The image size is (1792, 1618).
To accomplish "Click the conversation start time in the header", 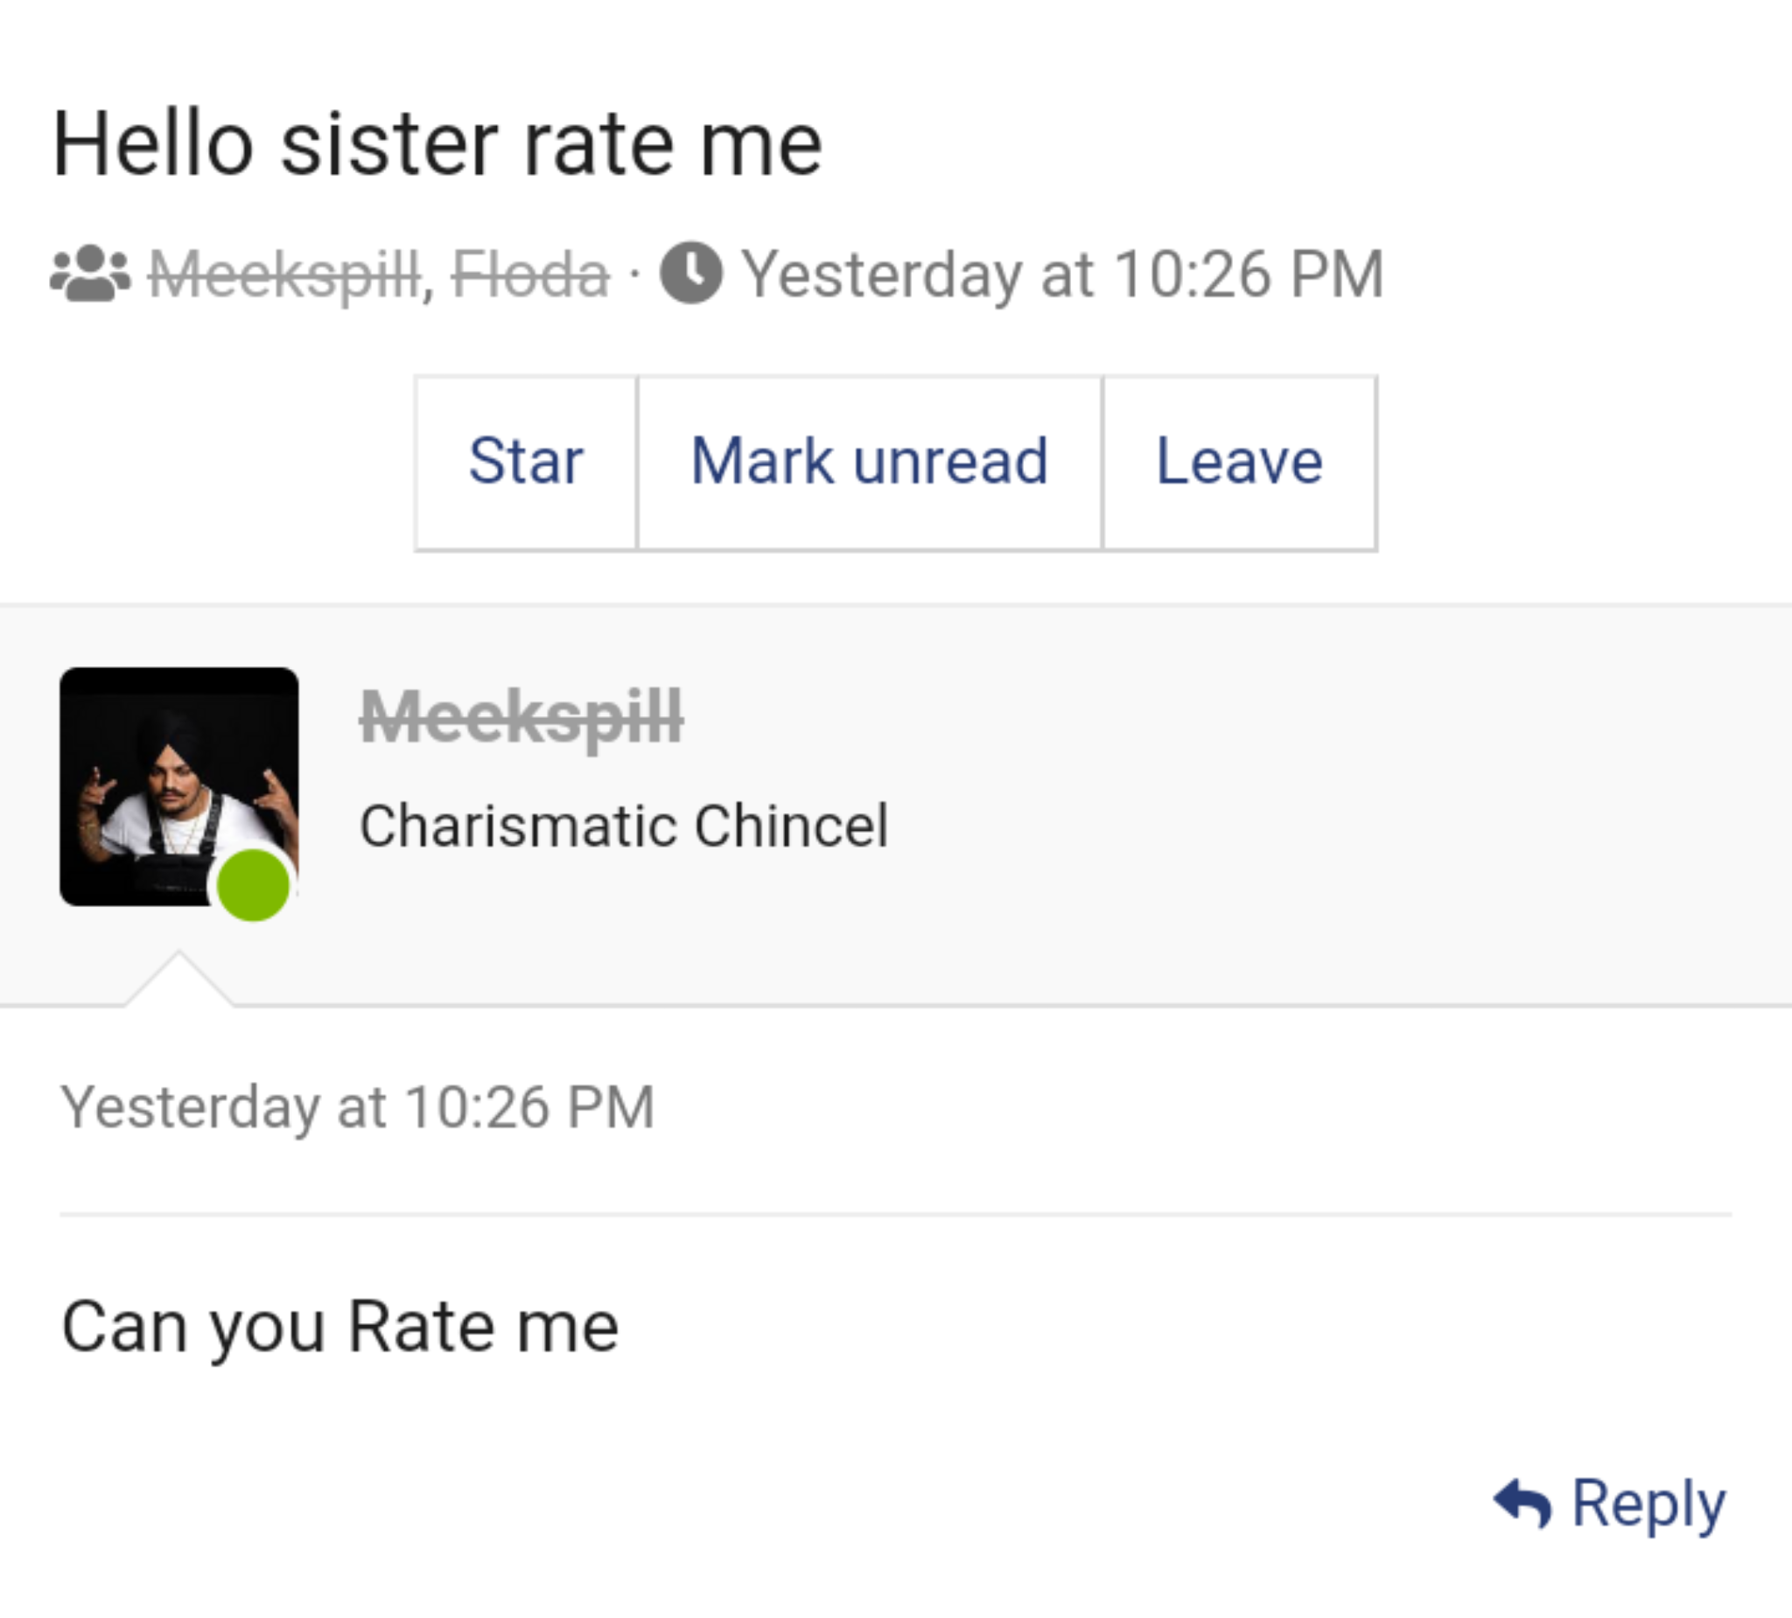I will tap(1062, 274).
